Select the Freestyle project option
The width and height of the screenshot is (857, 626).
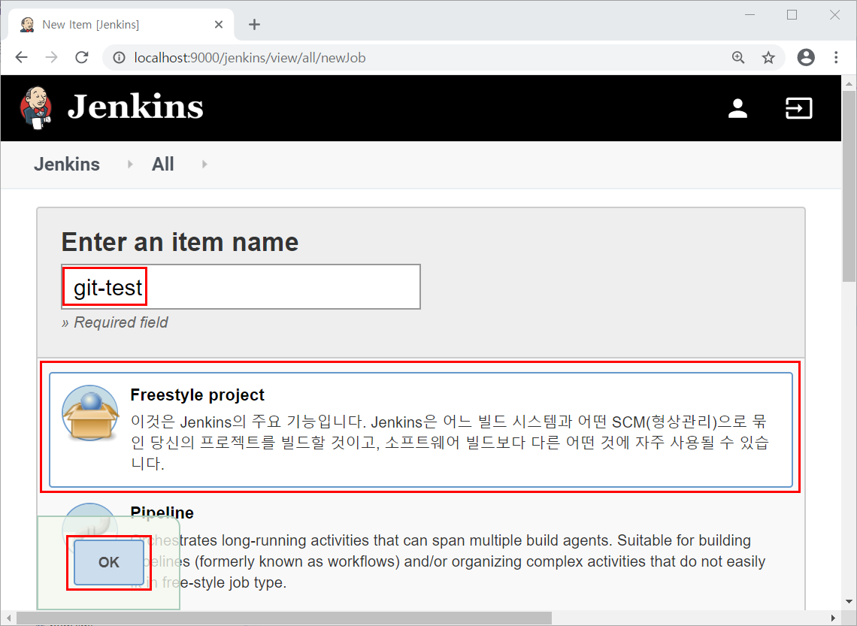421,430
